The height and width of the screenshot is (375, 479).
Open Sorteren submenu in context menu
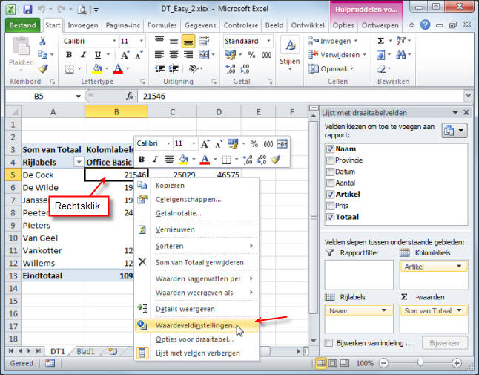pyautogui.click(x=196, y=246)
